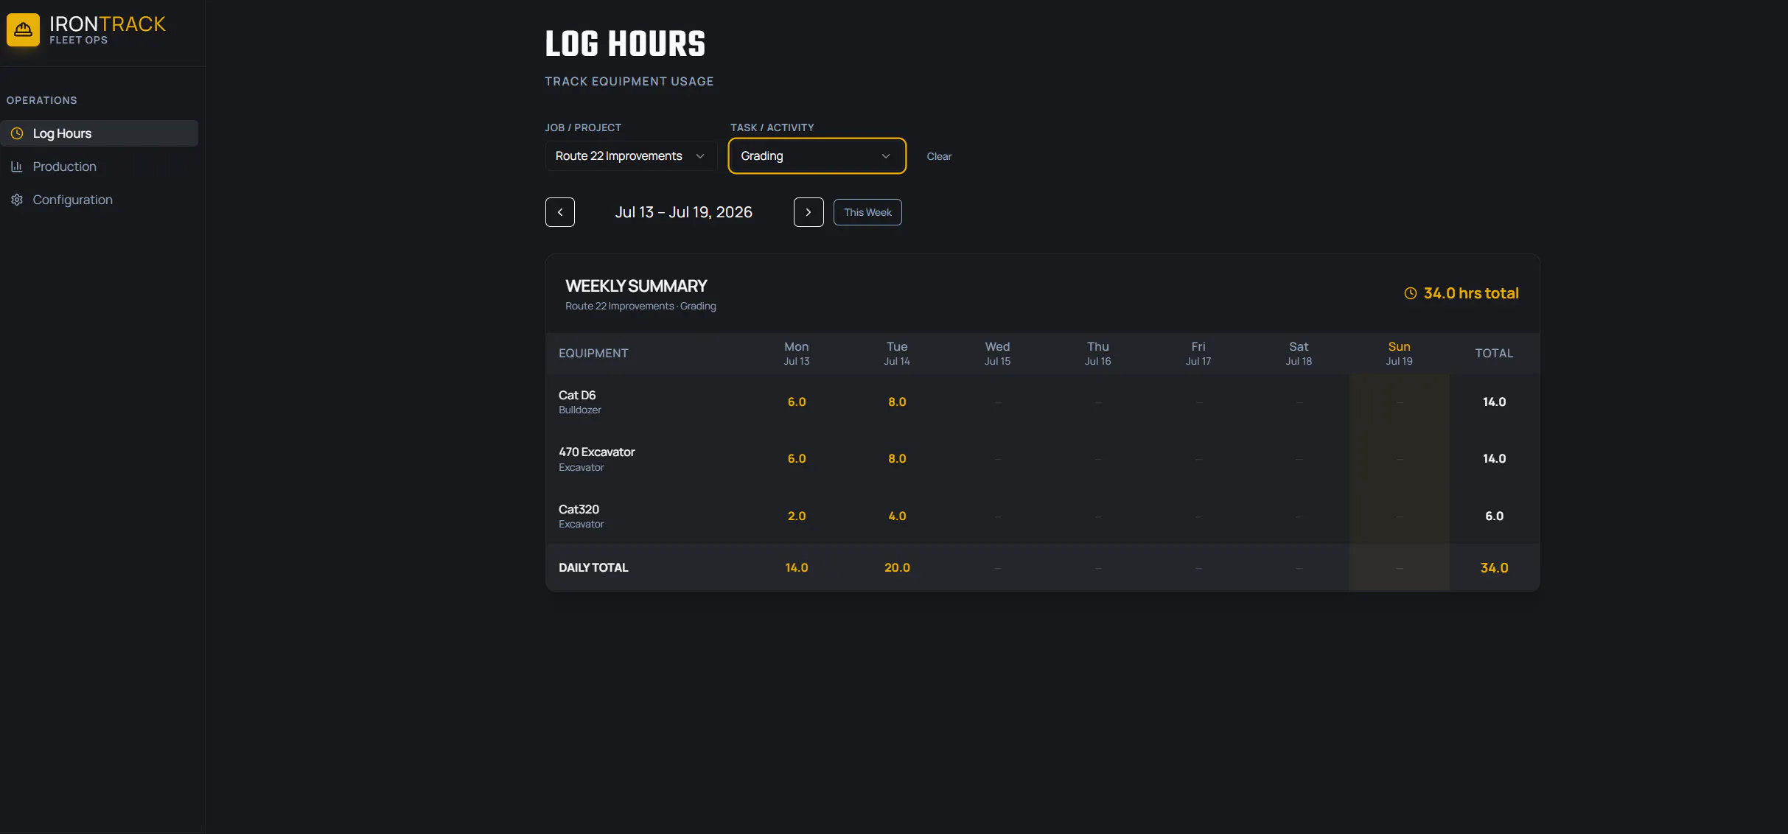Click the gear icon beside Configuration

coord(17,200)
